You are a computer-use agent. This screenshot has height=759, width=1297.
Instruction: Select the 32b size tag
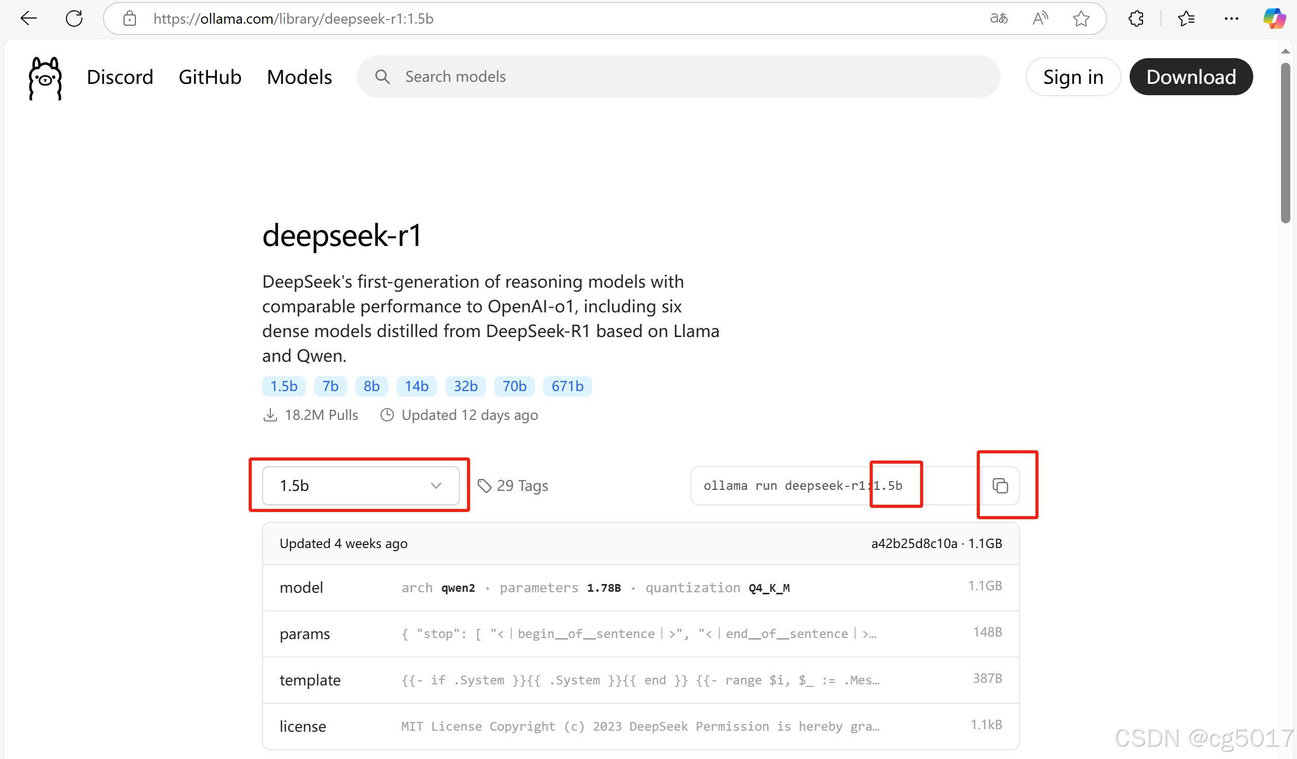[465, 386]
